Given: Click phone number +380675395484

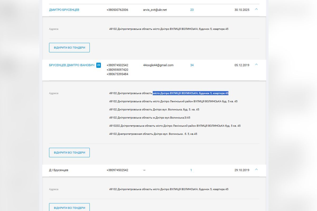Looking at the screenshot, I should tap(117, 74).
